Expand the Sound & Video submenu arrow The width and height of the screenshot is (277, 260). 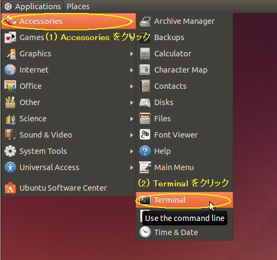[131, 135]
